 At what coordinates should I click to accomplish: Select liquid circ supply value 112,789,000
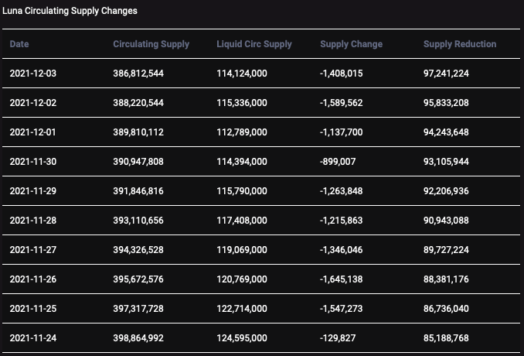242,132
